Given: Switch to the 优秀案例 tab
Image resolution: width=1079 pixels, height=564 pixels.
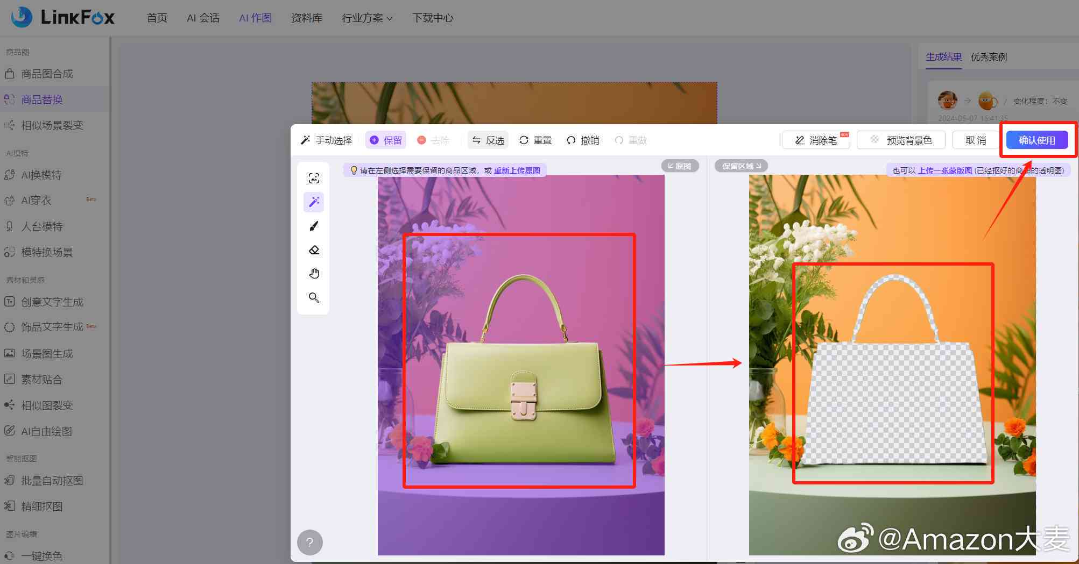Looking at the screenshot, I should coord(989,56).
